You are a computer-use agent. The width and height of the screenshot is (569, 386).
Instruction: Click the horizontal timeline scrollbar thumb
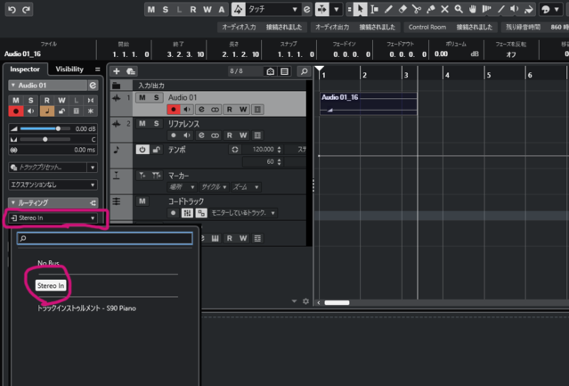[x=337, y=302]
